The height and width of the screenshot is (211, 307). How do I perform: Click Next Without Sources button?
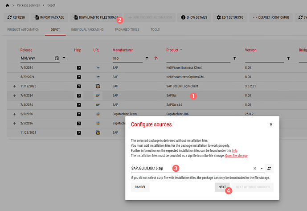[x=253, y=187]
